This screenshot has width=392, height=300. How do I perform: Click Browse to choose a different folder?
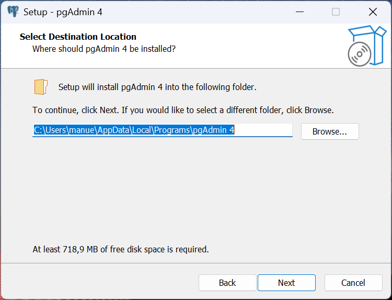point(330,131)
